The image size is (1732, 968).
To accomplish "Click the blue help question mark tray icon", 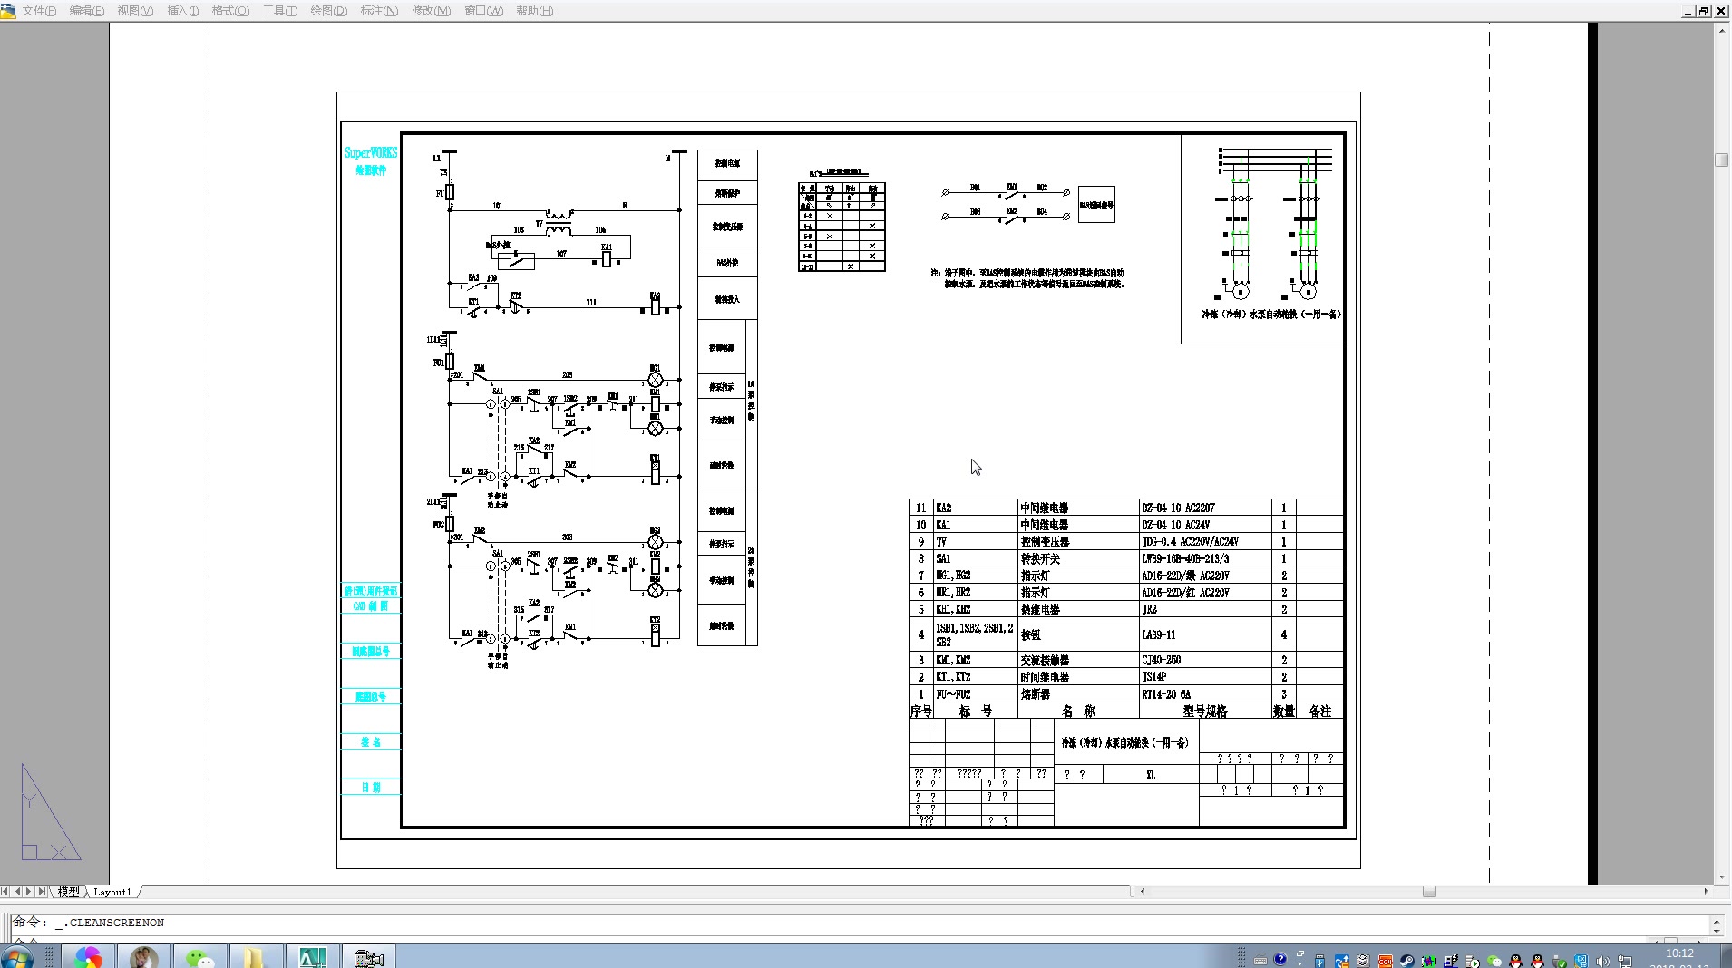I will coord(1280,959).
